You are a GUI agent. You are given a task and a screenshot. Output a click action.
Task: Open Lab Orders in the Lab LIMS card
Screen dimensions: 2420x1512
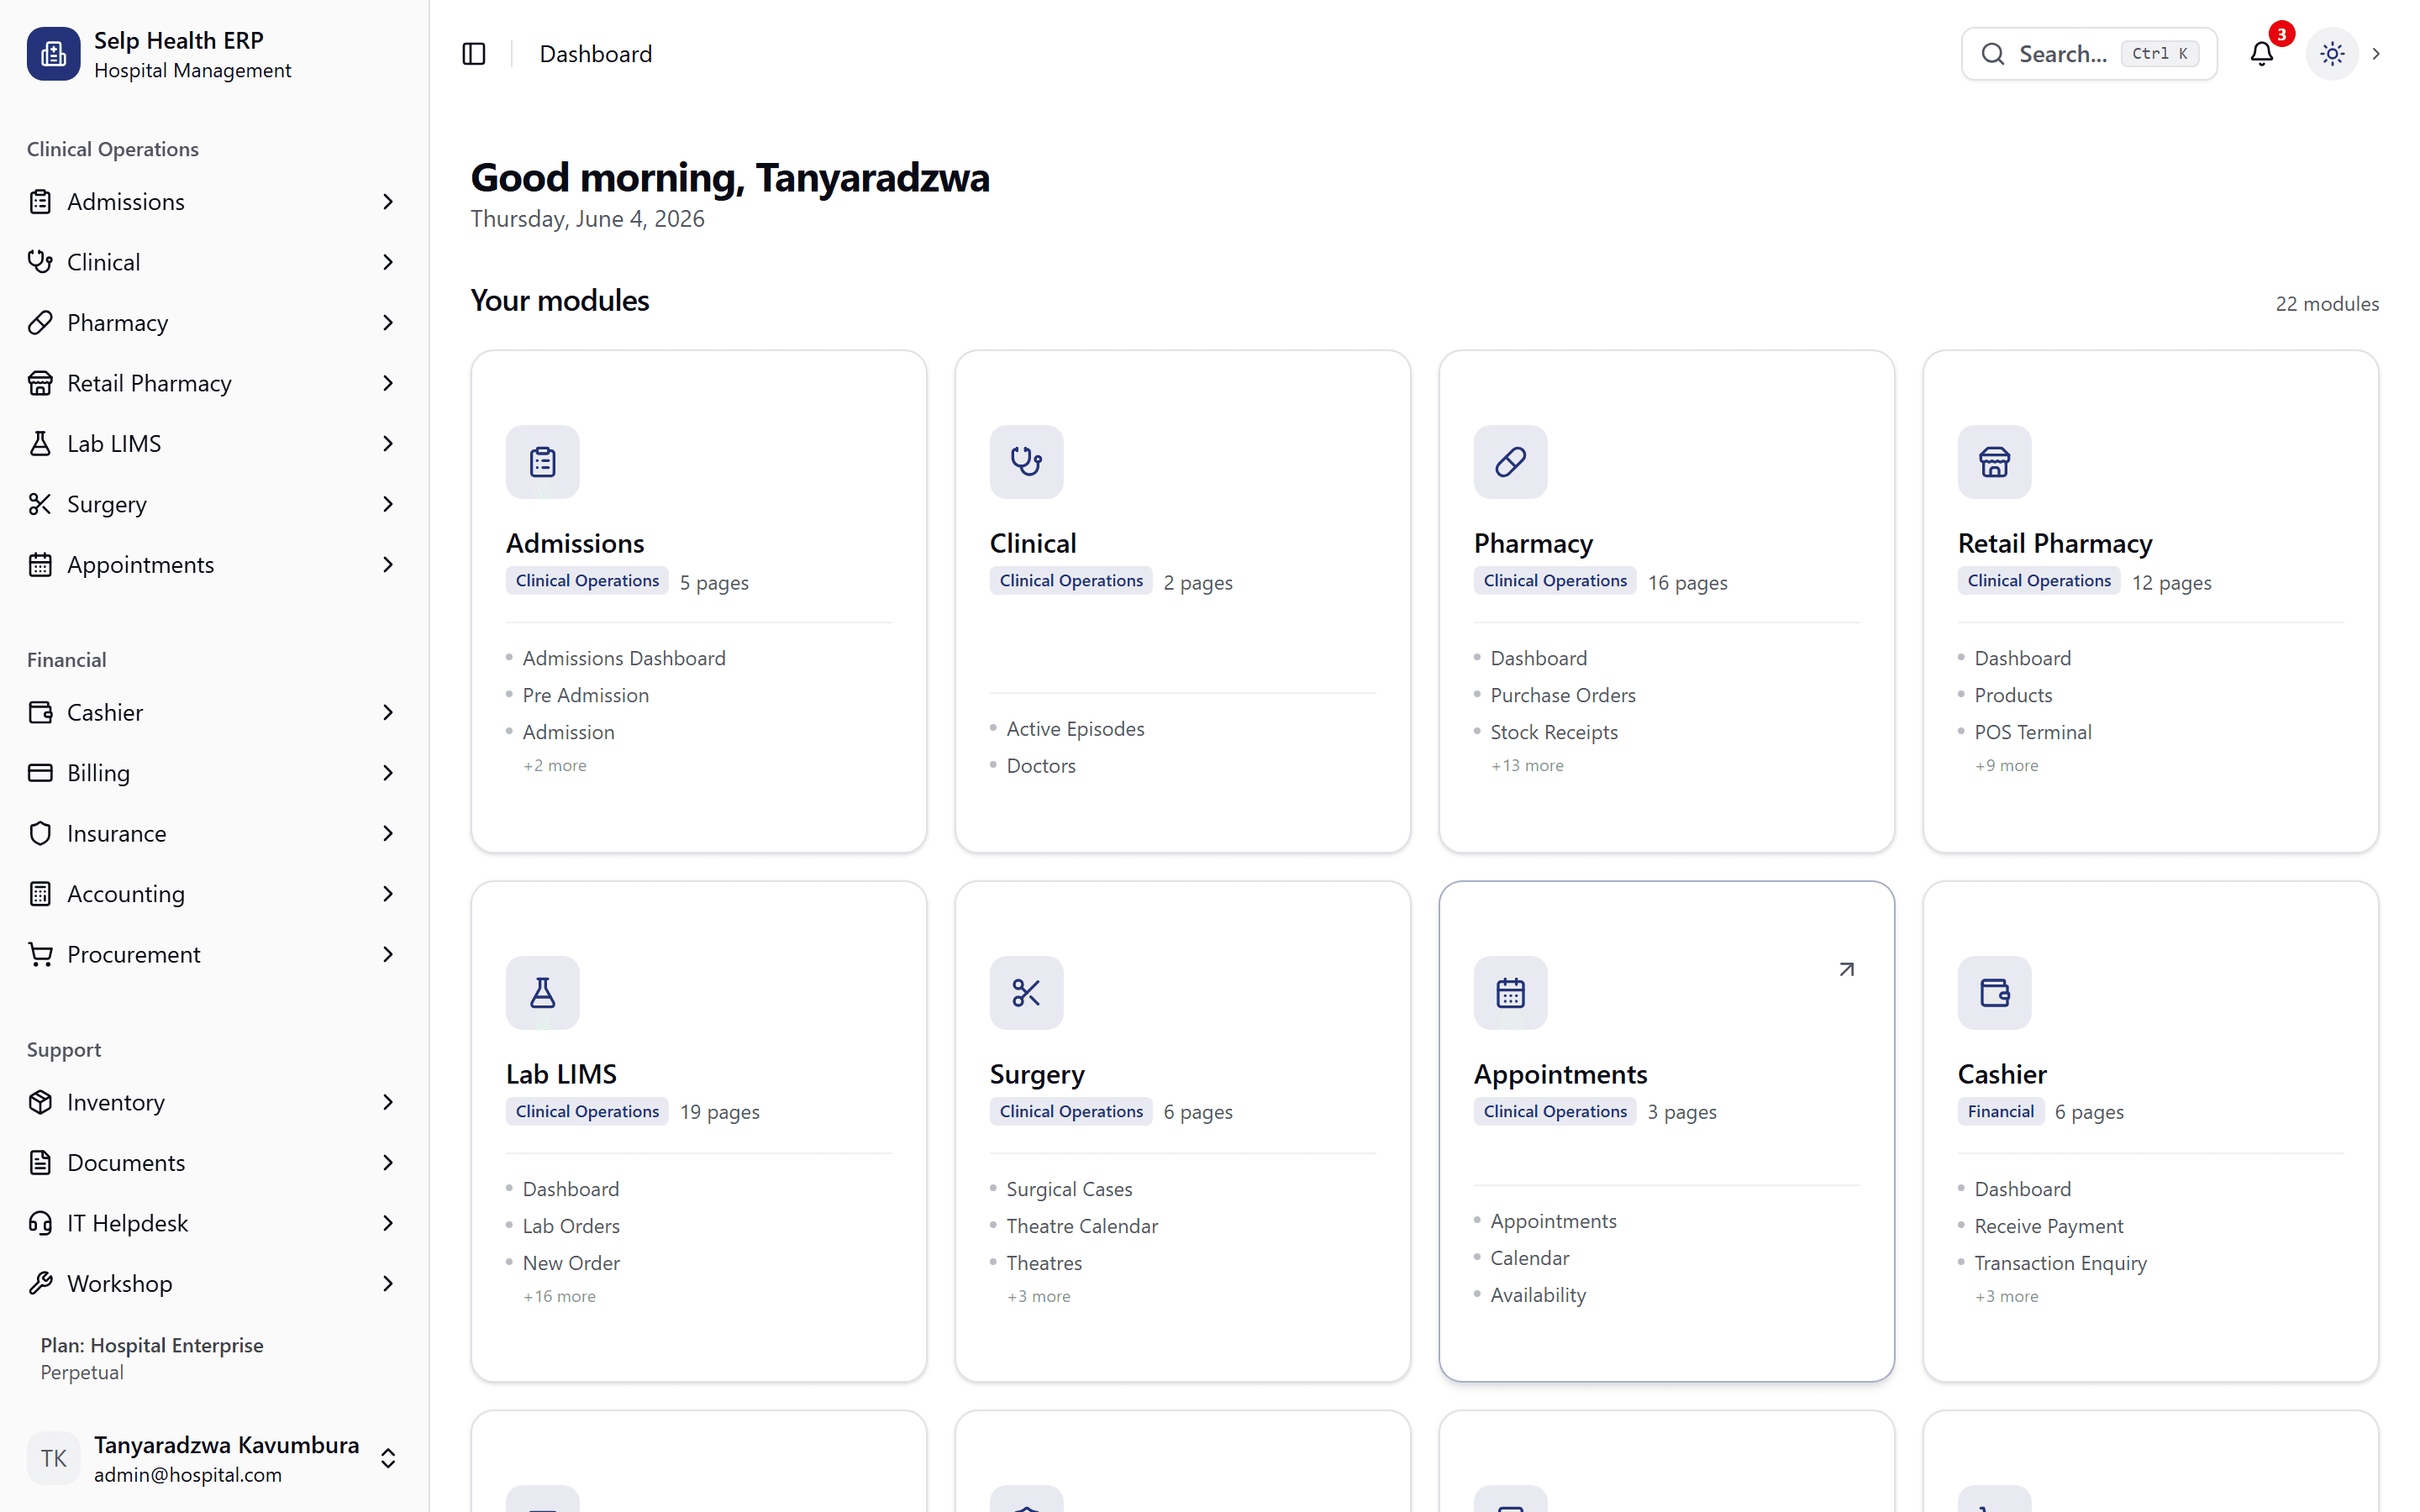pyautogui.click(x=571, y=1226)
